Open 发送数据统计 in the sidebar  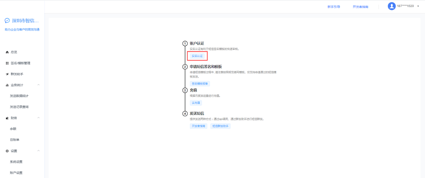[19, 96]
